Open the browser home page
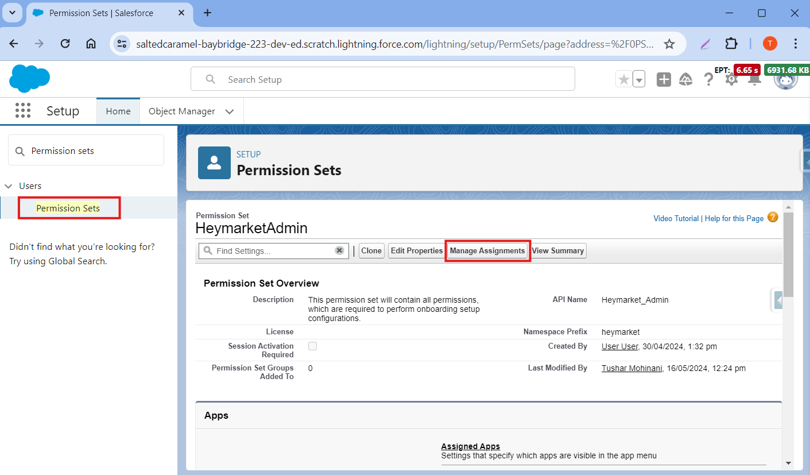The width and height of the screenshot is (810, 475). point(91,44)
